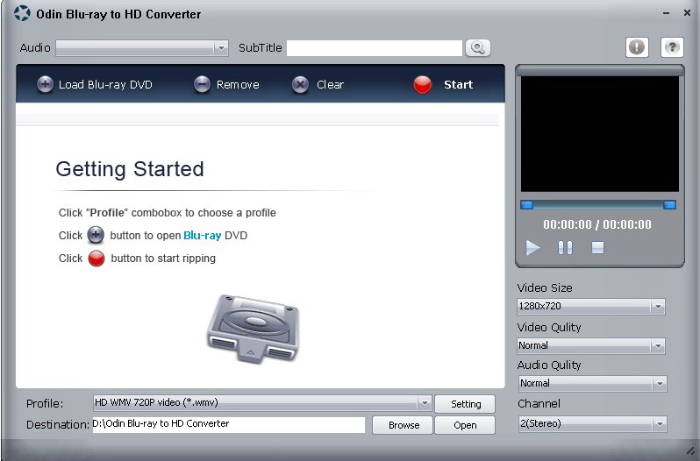Click the Open destination folder button
700x461 pixels.
pos(465,425)
